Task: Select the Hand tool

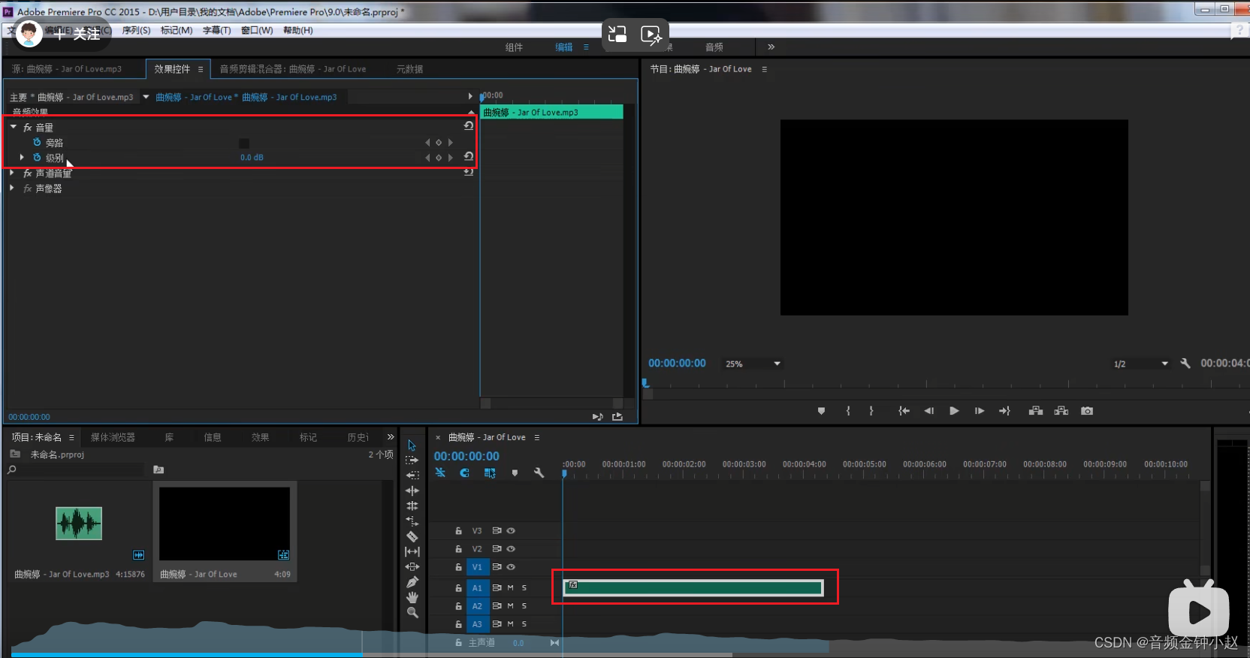Action: 412,597
